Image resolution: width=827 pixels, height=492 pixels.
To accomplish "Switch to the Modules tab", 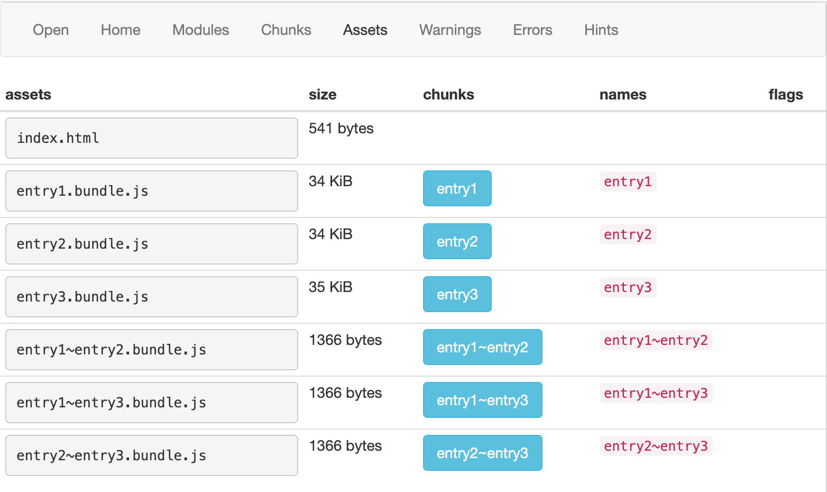I will click(200, 30).
